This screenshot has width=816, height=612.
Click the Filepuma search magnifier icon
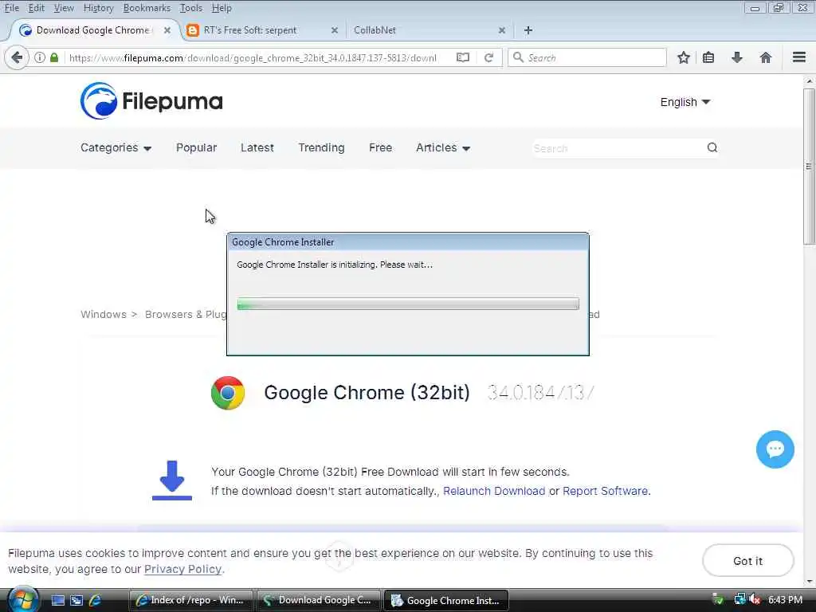pos(712,147)
